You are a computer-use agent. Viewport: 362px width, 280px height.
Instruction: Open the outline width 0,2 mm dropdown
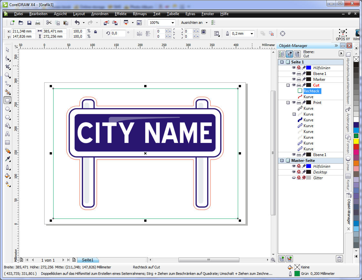tap(252, 33)
